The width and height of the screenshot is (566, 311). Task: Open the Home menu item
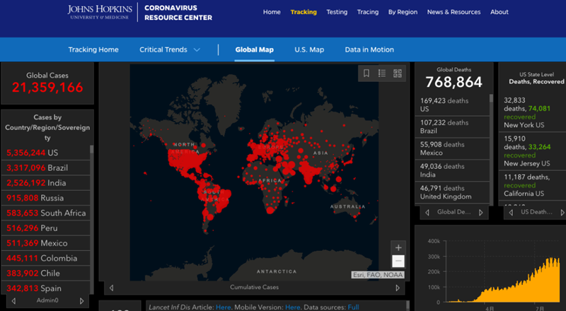(x=272, y=12)
